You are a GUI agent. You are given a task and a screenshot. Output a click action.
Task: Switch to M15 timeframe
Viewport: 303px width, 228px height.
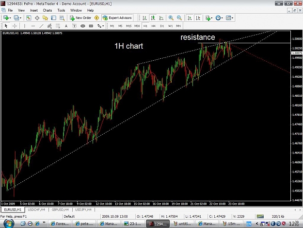click(x=128, y=26)
